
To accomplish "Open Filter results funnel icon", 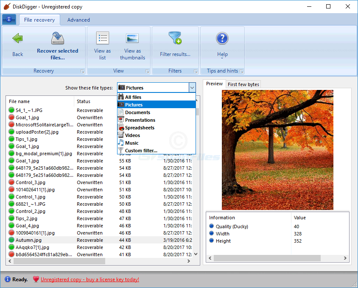I will [175, 38].
